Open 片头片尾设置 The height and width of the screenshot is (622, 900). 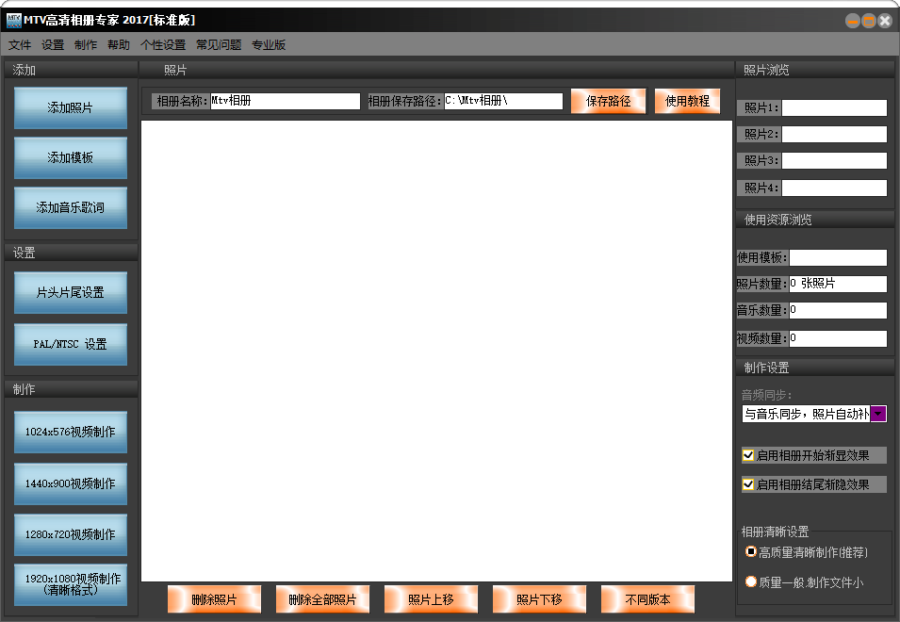(71, 293)
